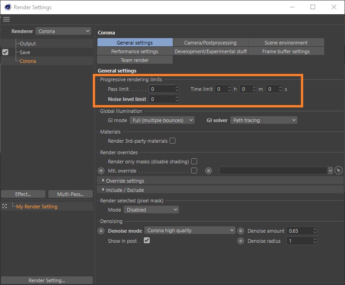Image resolution: width=345 pixels, height=285 pixels.
Task: Open the Renderer dropdown showing Corona
Action: tap(63, 31)
